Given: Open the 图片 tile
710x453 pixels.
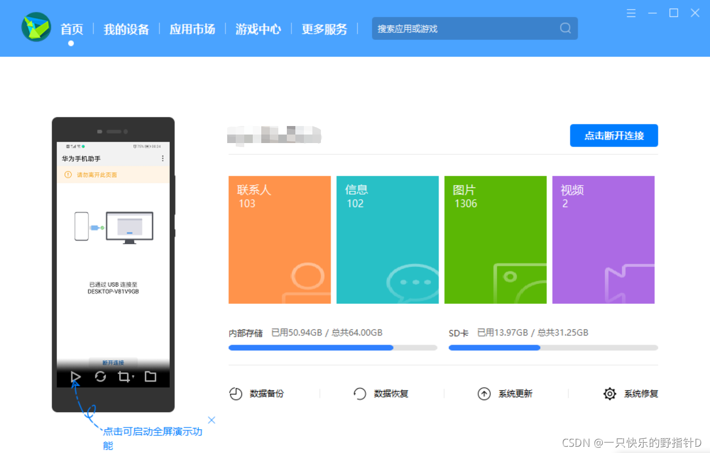Looking at the screenshot, I should [x=495, y=240].
